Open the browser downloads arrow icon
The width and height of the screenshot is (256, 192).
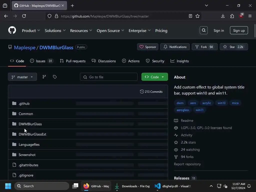click(223, 16)
